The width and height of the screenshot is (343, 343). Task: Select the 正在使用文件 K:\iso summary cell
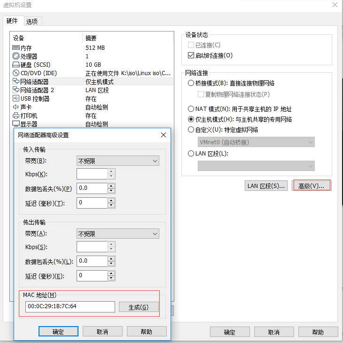coord(128,73)
